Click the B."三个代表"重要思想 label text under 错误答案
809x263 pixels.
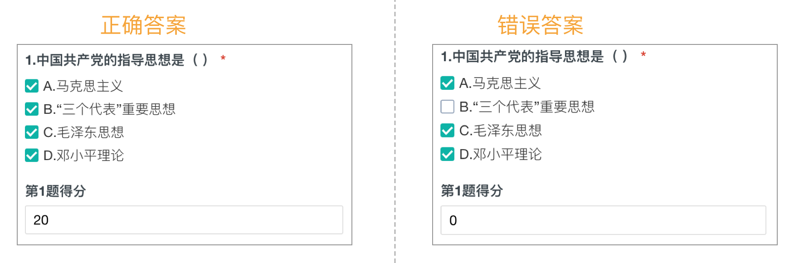point(526,107)
